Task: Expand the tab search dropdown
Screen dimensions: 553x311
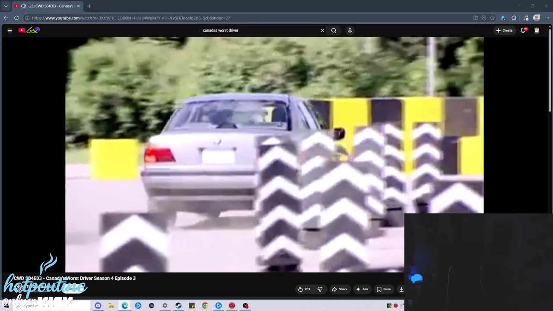Action: tap(6, 6)
